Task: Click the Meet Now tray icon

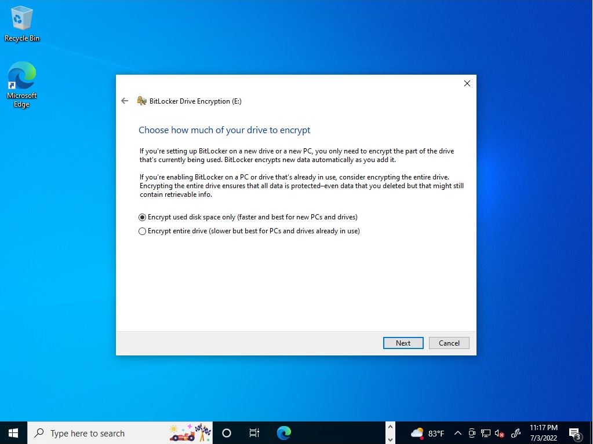Action: click(x=472, y=433)
